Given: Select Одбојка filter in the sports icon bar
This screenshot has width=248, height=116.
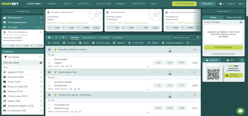Looking at the screenshot, I should [119, 43].
